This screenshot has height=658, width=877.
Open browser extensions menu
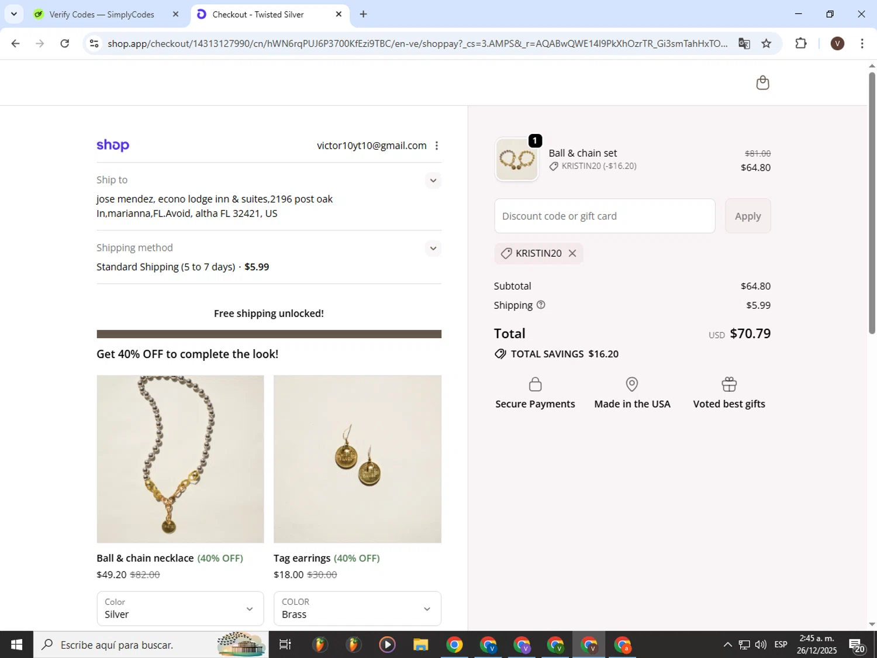[801, 43]
